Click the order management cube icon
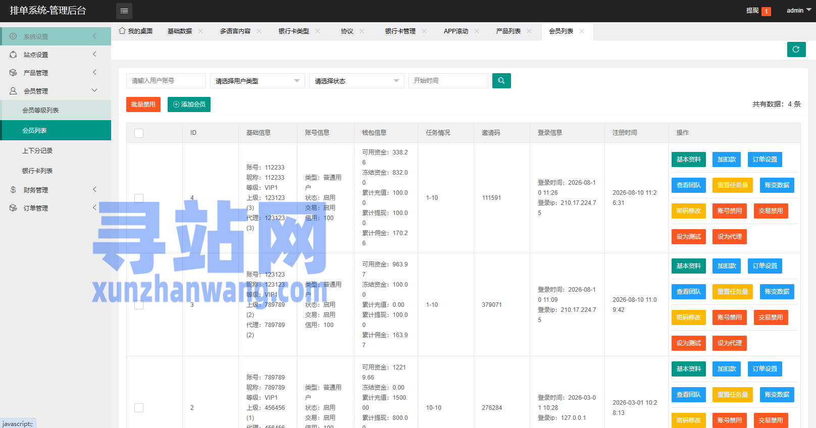This screenshot has width=816, height=428. tap(13, 208)
